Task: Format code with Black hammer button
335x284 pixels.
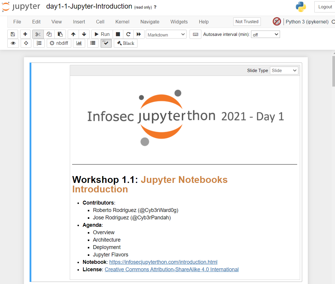Action: (x=126, y=43)
